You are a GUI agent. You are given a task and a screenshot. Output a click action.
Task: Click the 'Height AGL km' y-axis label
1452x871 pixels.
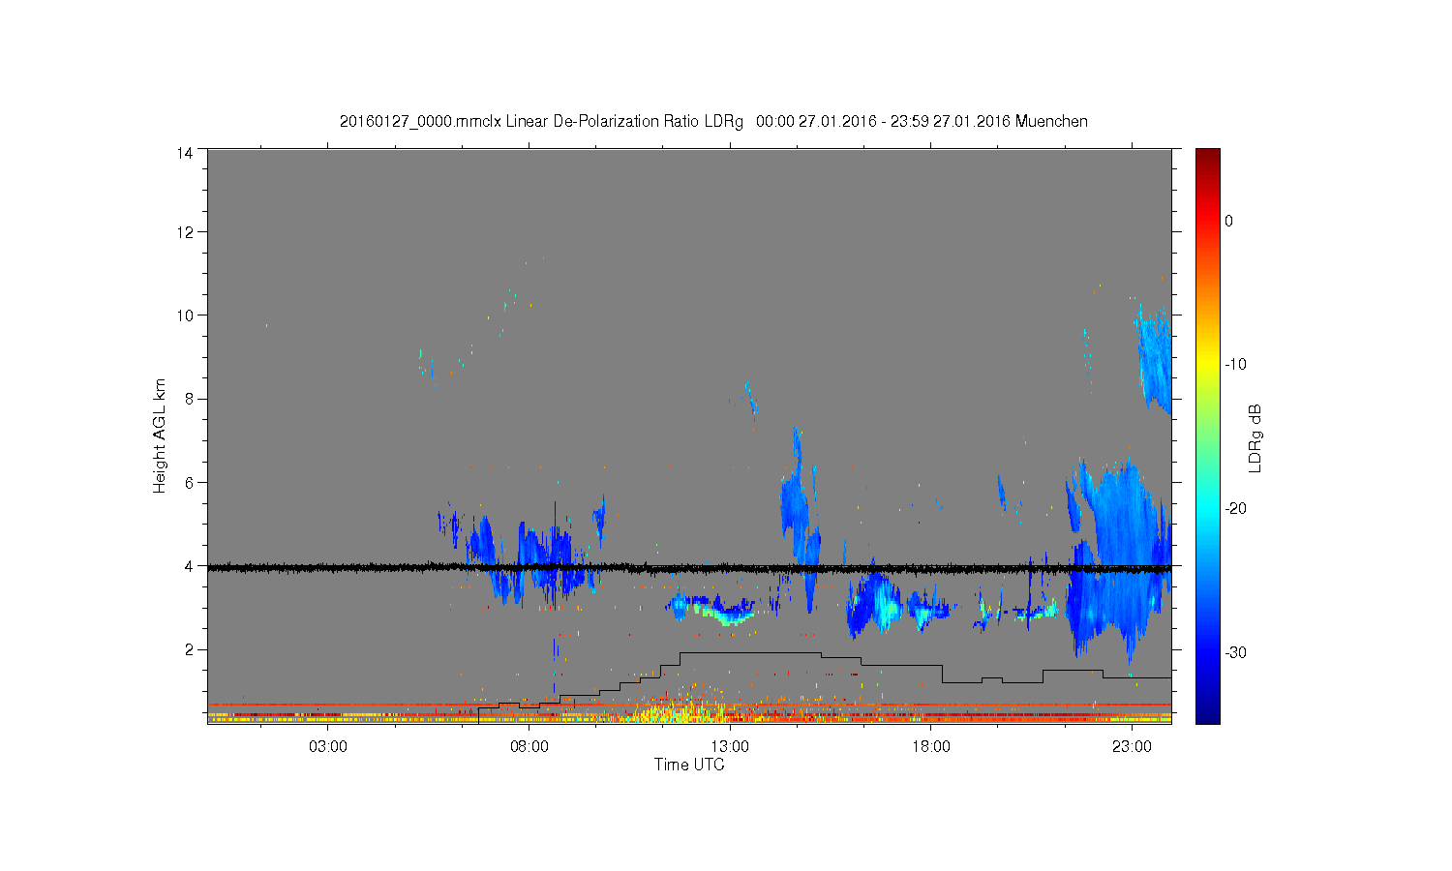click(159, 435)
